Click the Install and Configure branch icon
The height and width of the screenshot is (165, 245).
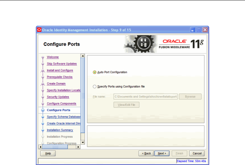(43, 71)
